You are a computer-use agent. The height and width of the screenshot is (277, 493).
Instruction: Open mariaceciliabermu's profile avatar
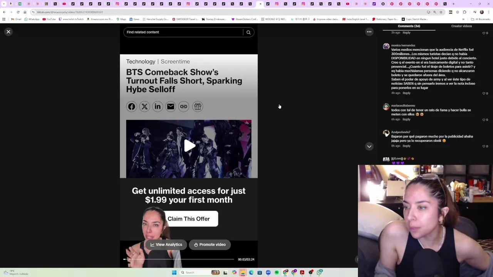[386, 107]
